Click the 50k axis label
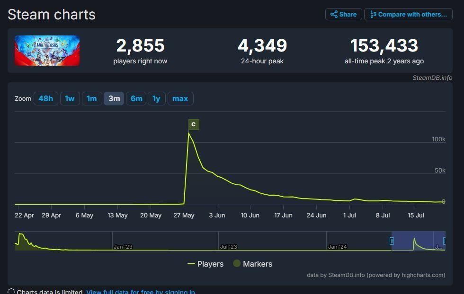The image size is (464, 294). point(440,171)
